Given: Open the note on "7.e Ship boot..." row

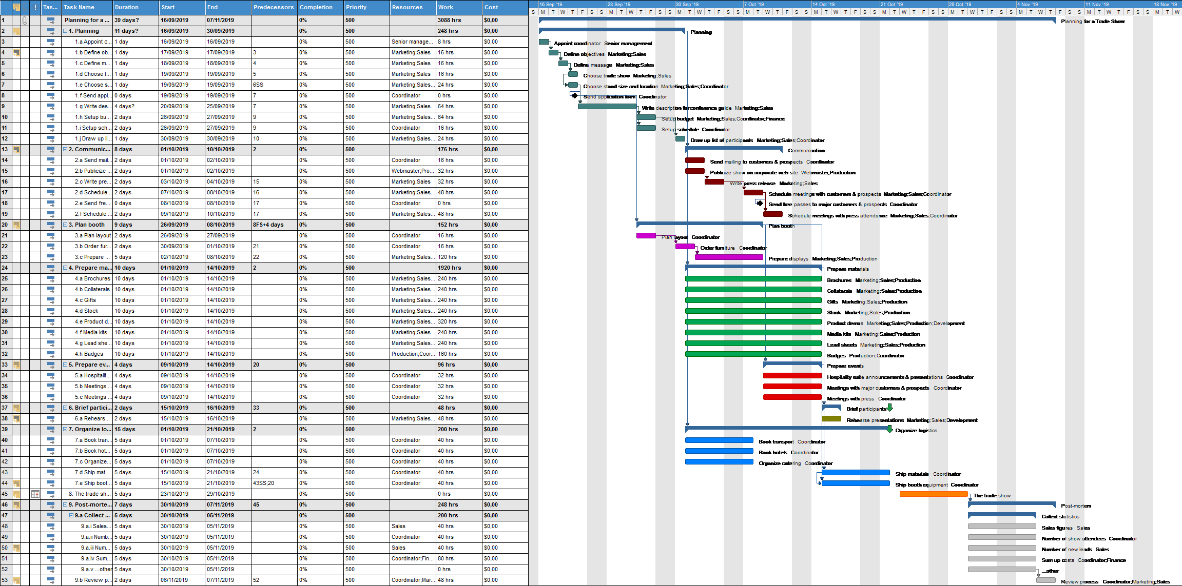Looking at the screenshot, I should (x=17, y=483).
